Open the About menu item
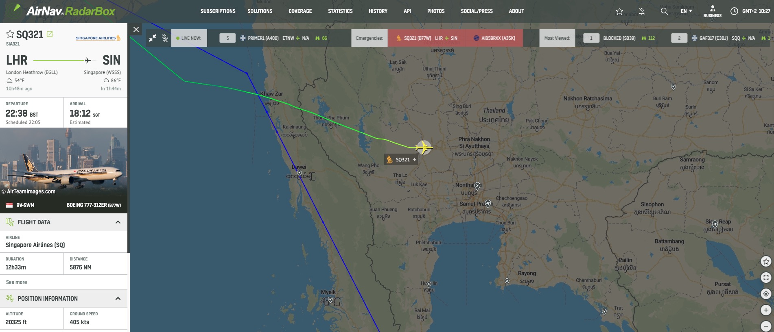Image resolution: width=774 pixels, height=332 pixels. pos(516,11)
